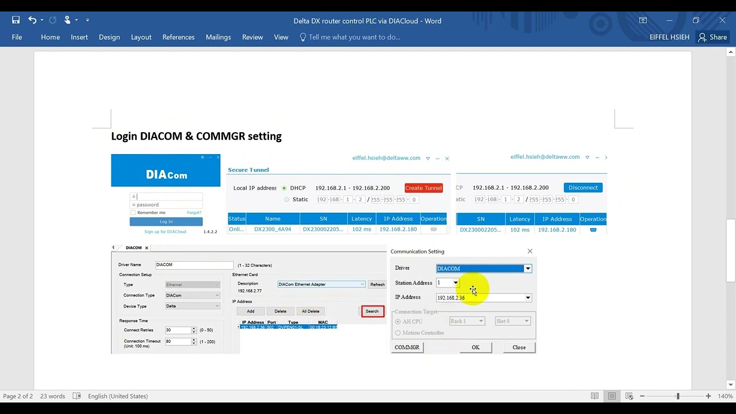Viewport: 736px width, 414px height.
Task: Open the undo history dropdown arrow
Action: (x=42, y=20)
